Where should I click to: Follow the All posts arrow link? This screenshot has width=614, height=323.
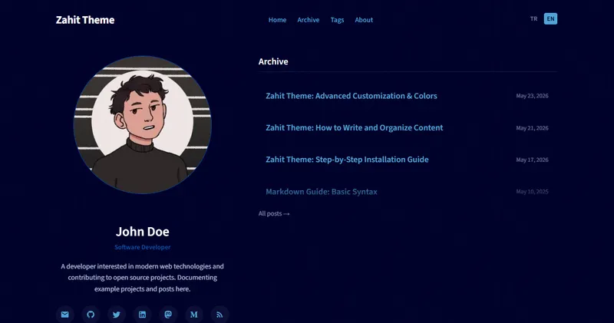coord(274,214)
